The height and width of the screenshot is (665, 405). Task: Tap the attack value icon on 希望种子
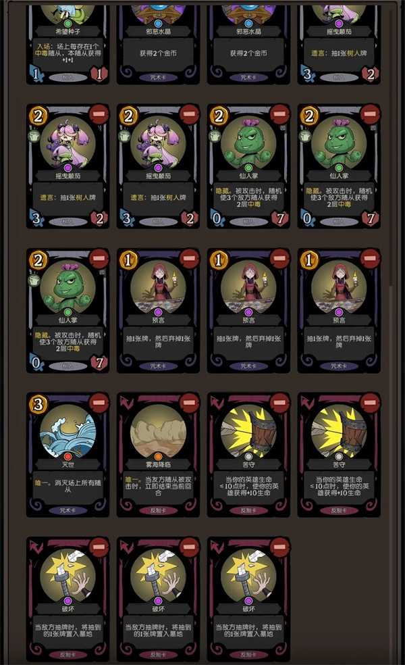[x=37, y=74]
